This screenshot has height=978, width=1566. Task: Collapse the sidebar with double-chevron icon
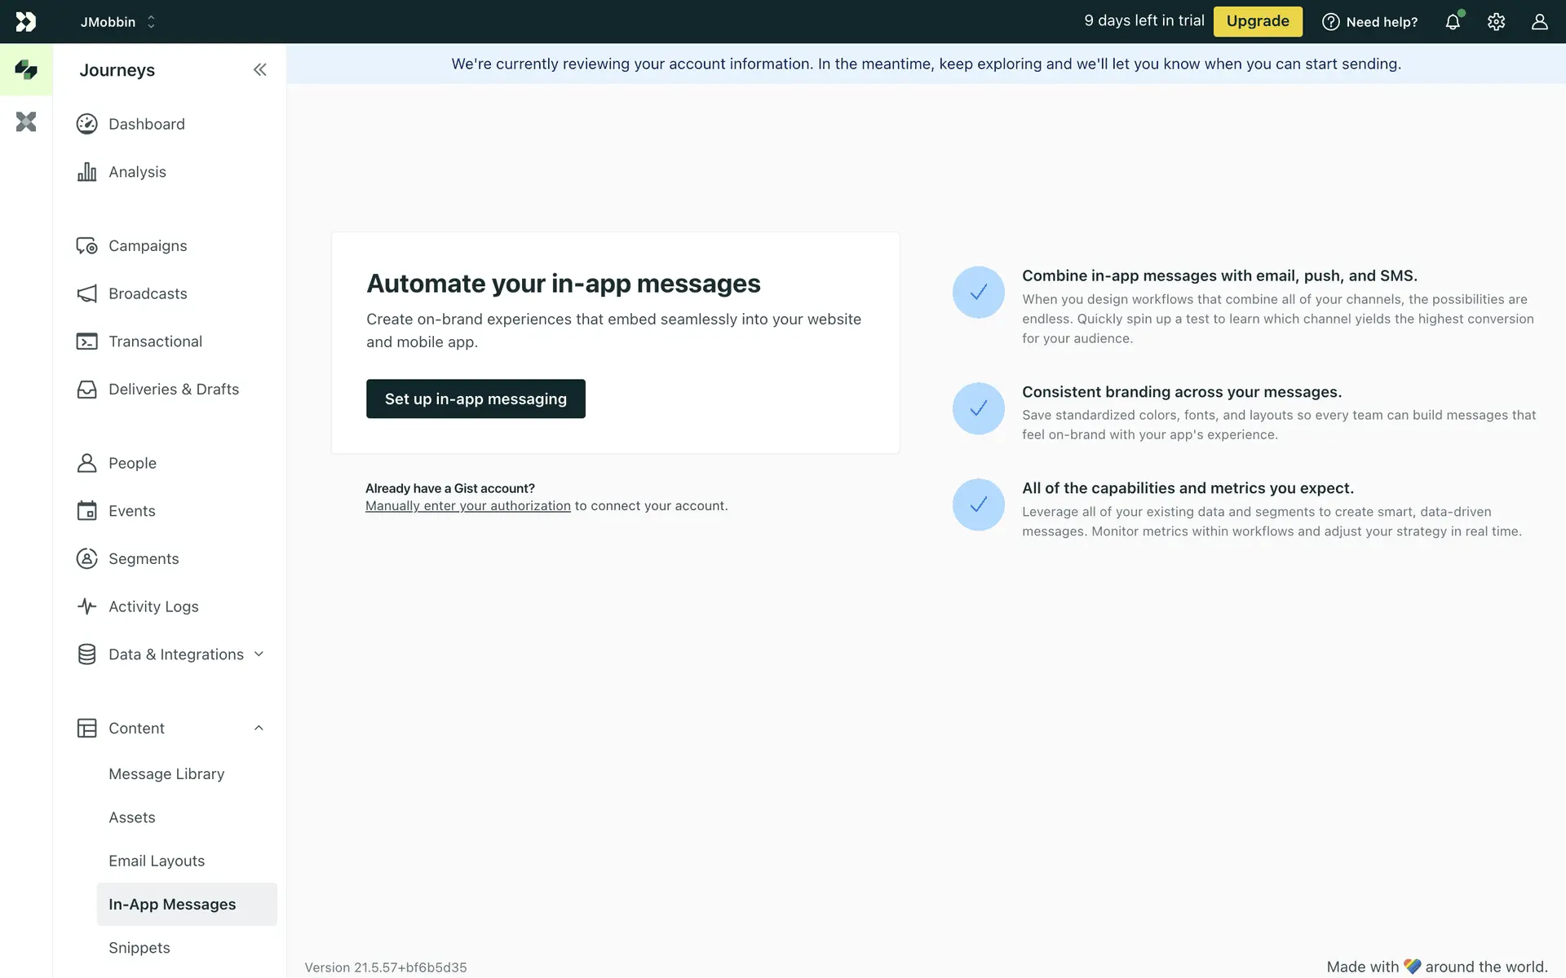[x=259, y=70]
